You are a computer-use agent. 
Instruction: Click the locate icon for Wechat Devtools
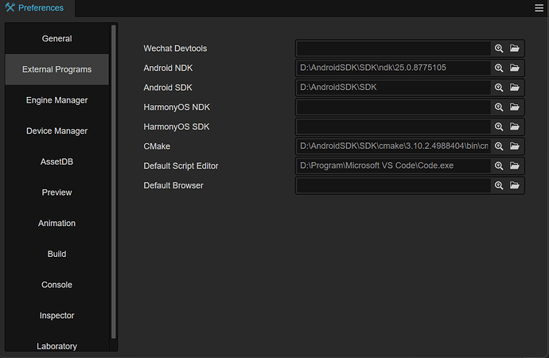coord(499,49)
